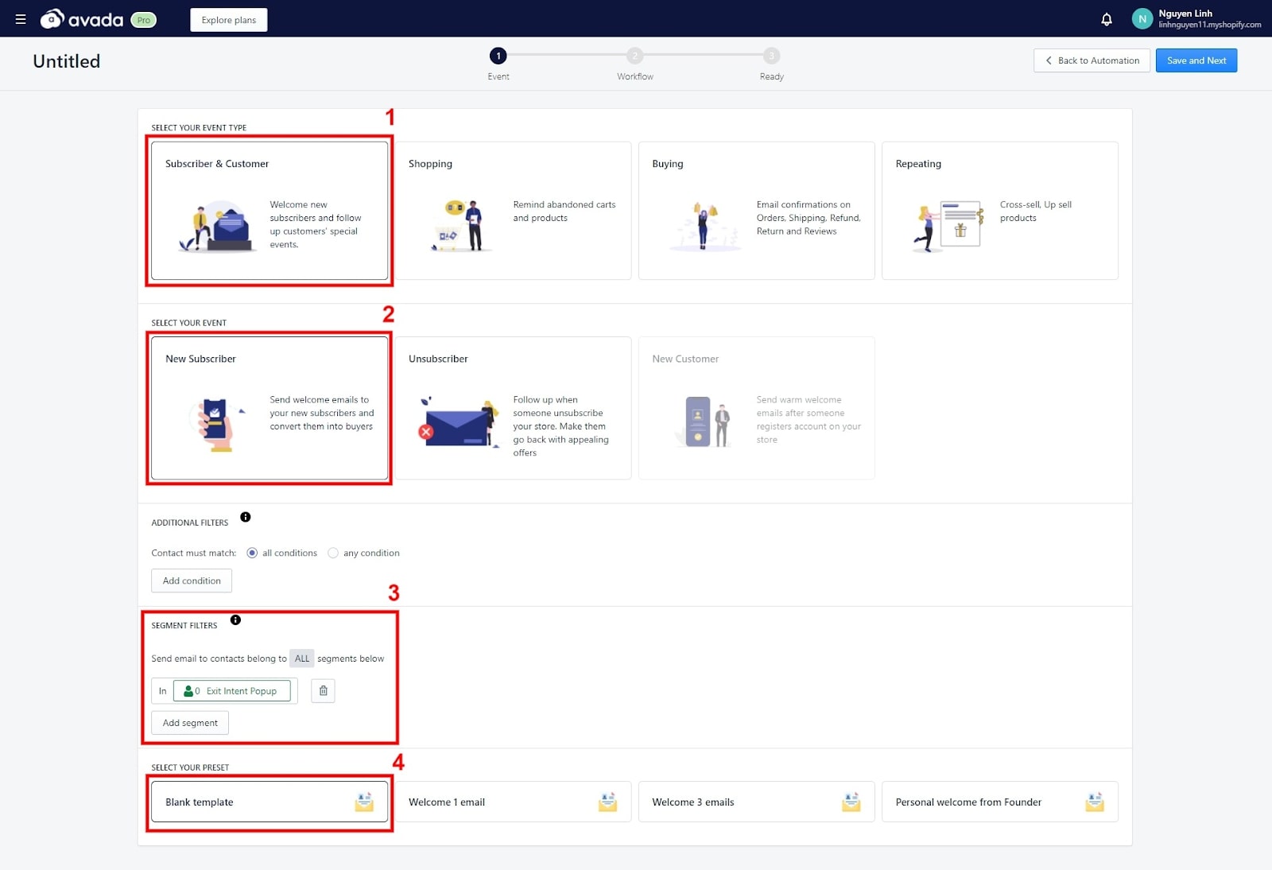Show info about Additional Filters

246,517
